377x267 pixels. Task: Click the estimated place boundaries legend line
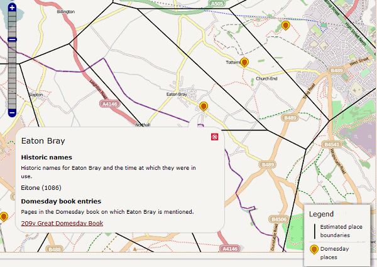tap(314, 230)
